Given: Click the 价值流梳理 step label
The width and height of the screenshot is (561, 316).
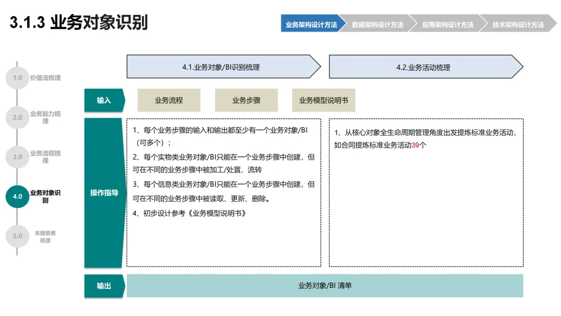Looking at the screenshot, I should [45, 77].
